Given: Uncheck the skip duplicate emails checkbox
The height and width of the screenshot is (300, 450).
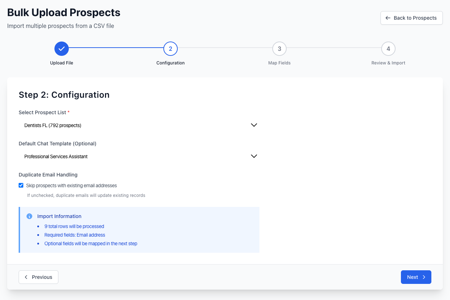Looking at the screenshot, I should [21, 185].
